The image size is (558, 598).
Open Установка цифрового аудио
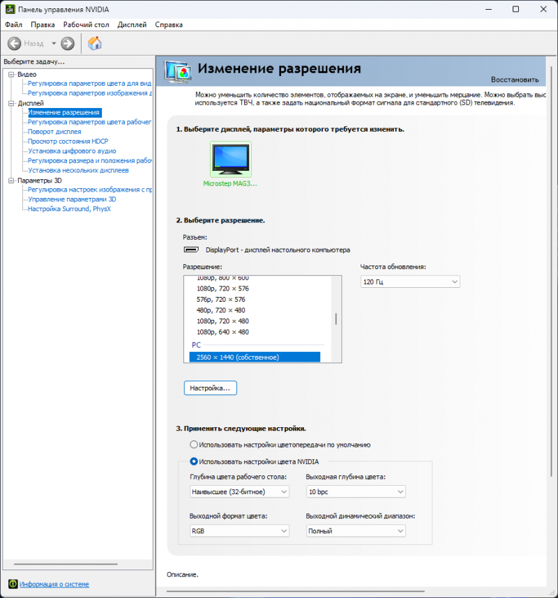tap(72, 151)
